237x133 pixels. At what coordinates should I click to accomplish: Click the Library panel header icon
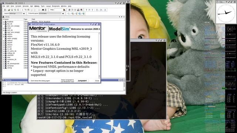(x=3, y=17)
